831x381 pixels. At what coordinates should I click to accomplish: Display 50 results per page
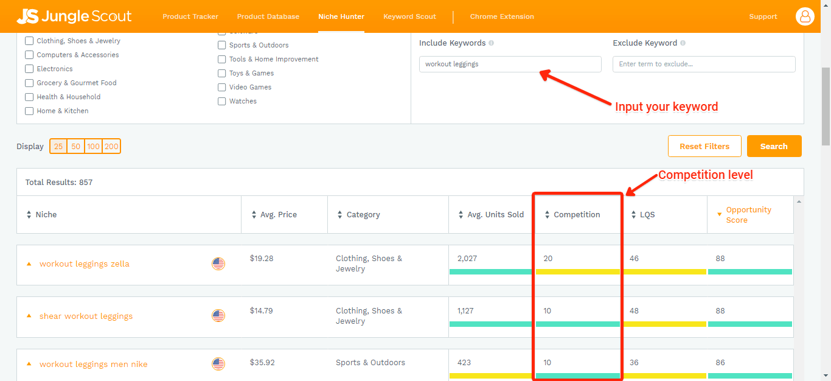[x=75, y=146]
